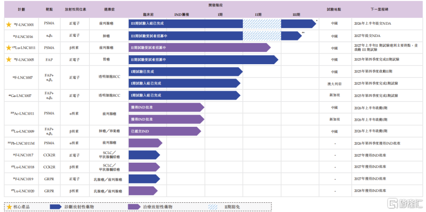
Task: Click the purple bar in 212Pb-LNC1011M row
Action: pyautogui.click(x=145, y=143)
